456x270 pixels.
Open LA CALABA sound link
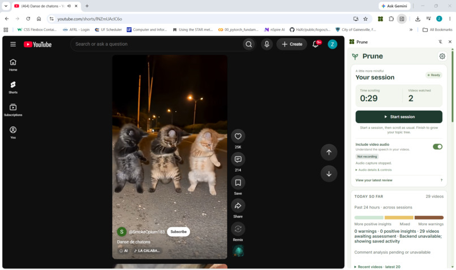[x=147, y=251]
